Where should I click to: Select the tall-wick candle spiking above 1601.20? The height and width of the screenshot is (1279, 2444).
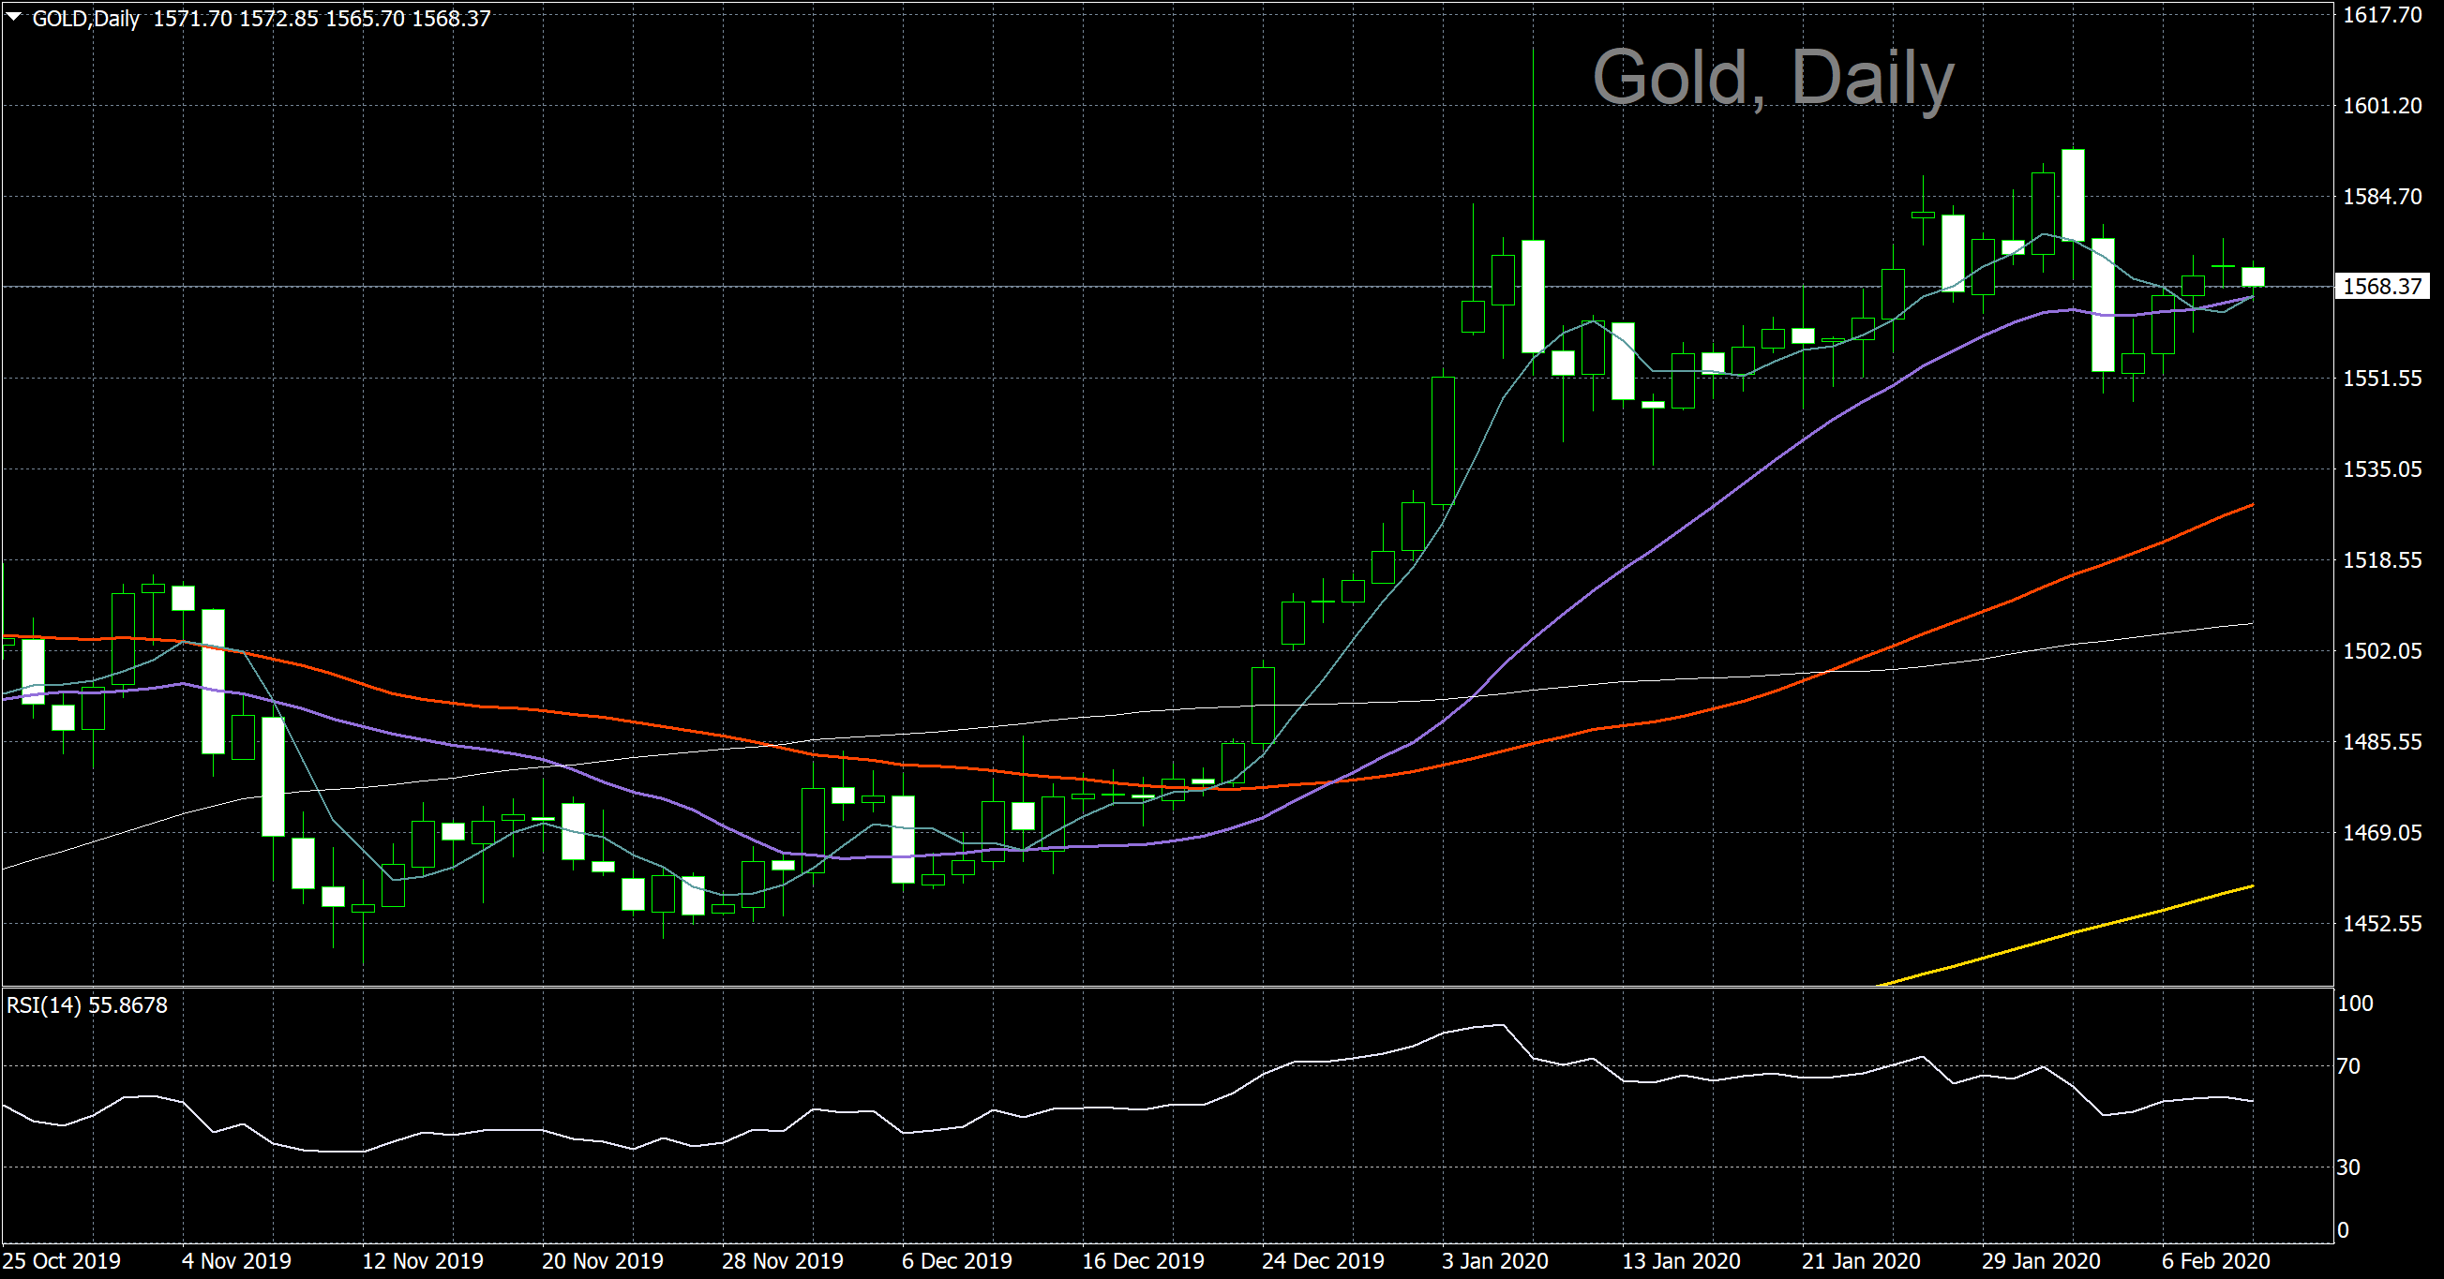[1532, 296]
